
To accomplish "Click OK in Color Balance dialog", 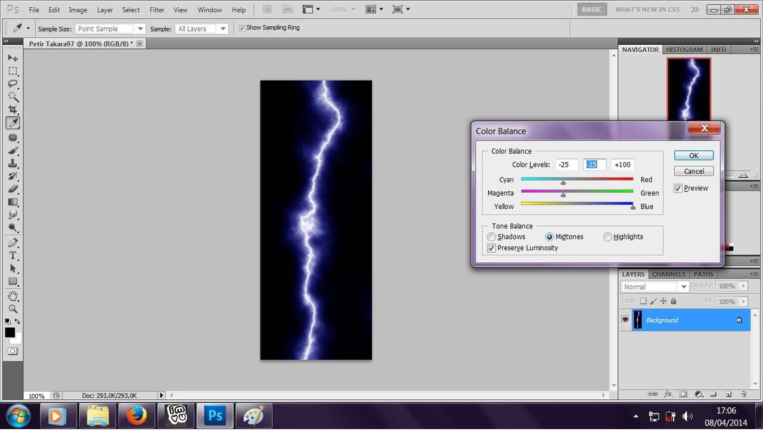I will click(x=694, y=156).
